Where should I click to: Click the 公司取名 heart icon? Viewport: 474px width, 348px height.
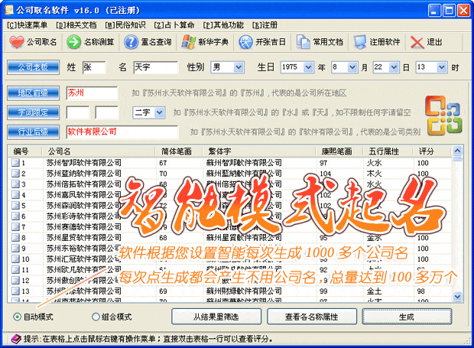coord(16,42)
